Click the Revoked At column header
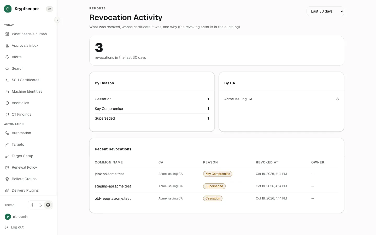Screen dimensions: 376x235 coord(267,162)
